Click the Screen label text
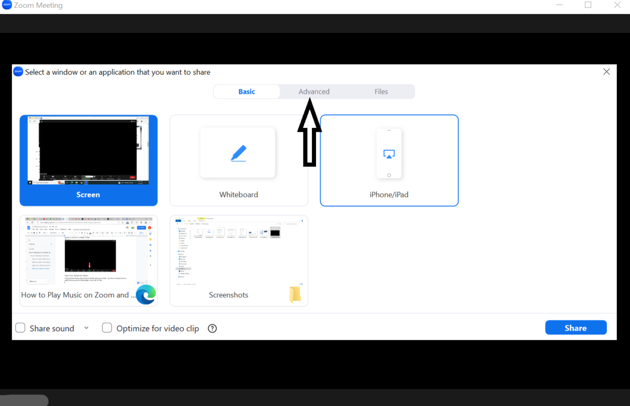630x406 pixels. click(88, 195)
